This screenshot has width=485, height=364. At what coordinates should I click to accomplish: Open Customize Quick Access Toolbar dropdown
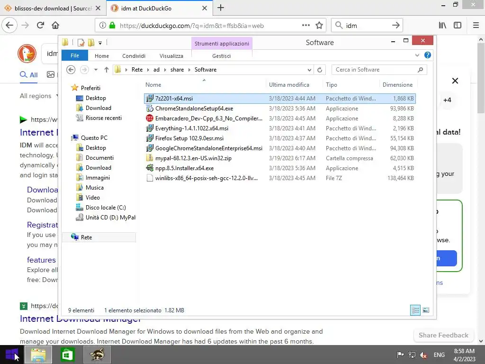tap(100, 43)
